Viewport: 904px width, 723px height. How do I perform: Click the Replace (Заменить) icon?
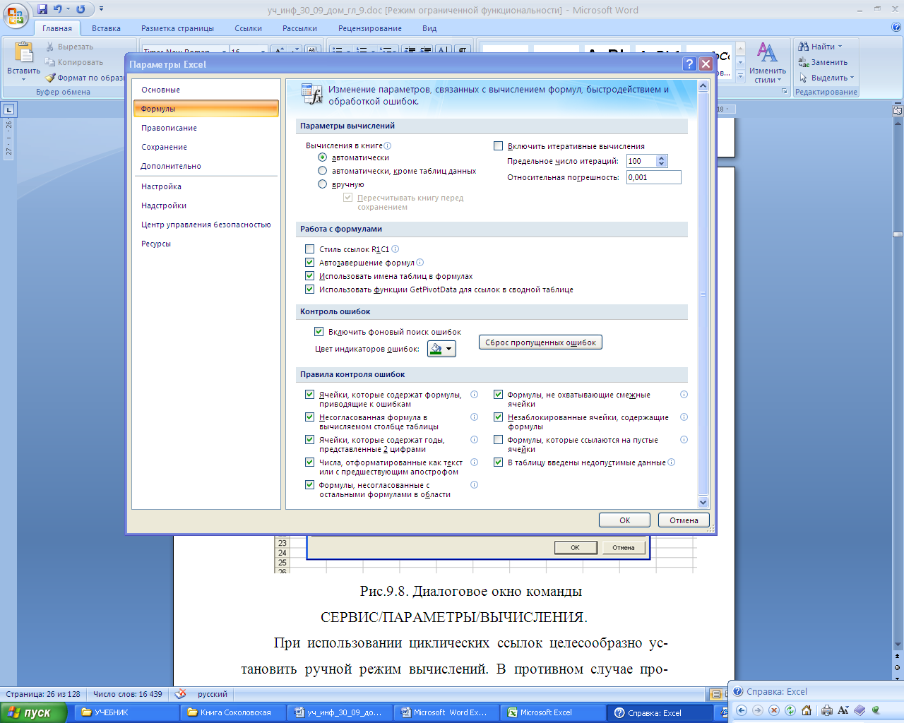coord(804,62)
